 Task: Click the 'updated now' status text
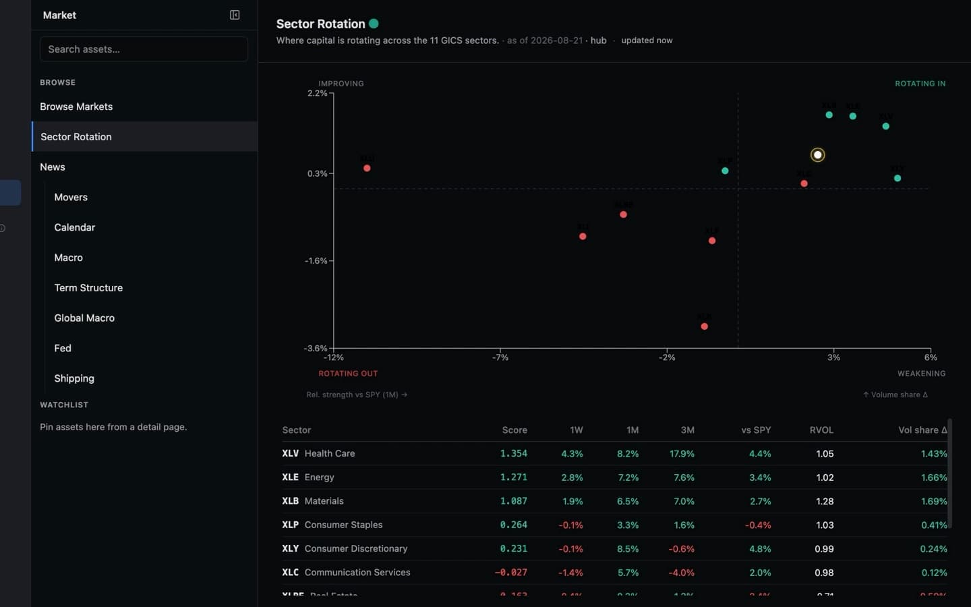pyautogui.click(x=647, y=40)
